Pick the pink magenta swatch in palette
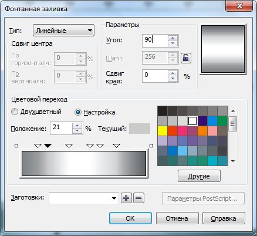The image size is (257, 236). pos(182,131)
